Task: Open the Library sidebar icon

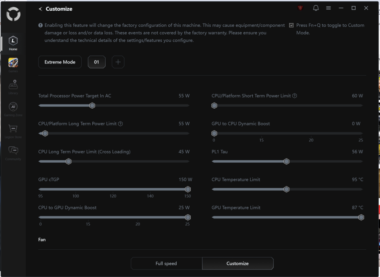Action: pos(13,85)
